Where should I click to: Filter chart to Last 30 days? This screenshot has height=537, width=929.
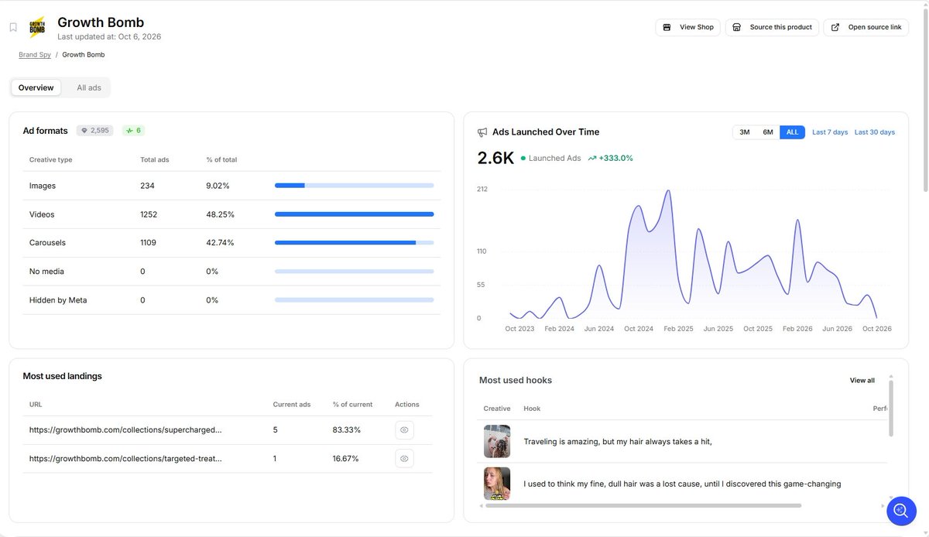[x=875, y=132]
